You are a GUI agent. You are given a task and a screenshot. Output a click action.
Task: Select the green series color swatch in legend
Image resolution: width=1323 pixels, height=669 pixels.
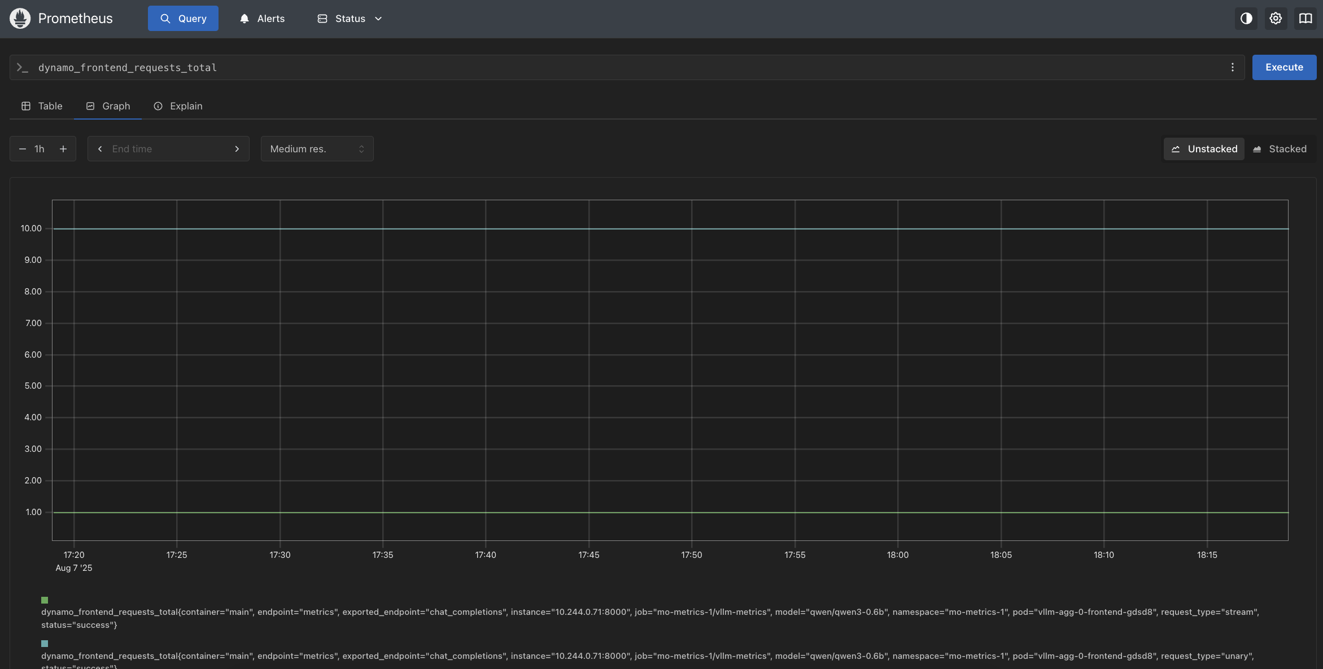[45, 600]
